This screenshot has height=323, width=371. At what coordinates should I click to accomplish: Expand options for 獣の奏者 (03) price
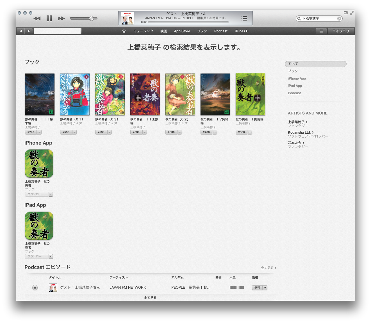coord(110,132)
